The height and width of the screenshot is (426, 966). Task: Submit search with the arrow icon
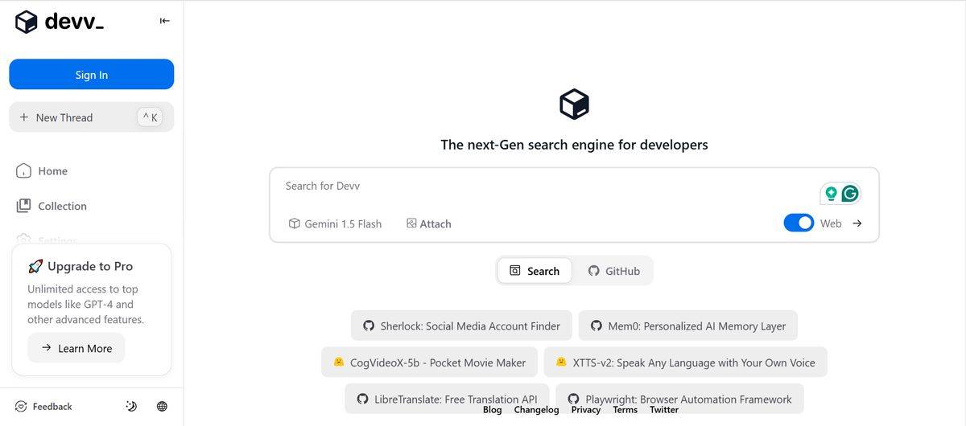click(x=857, y=223)
